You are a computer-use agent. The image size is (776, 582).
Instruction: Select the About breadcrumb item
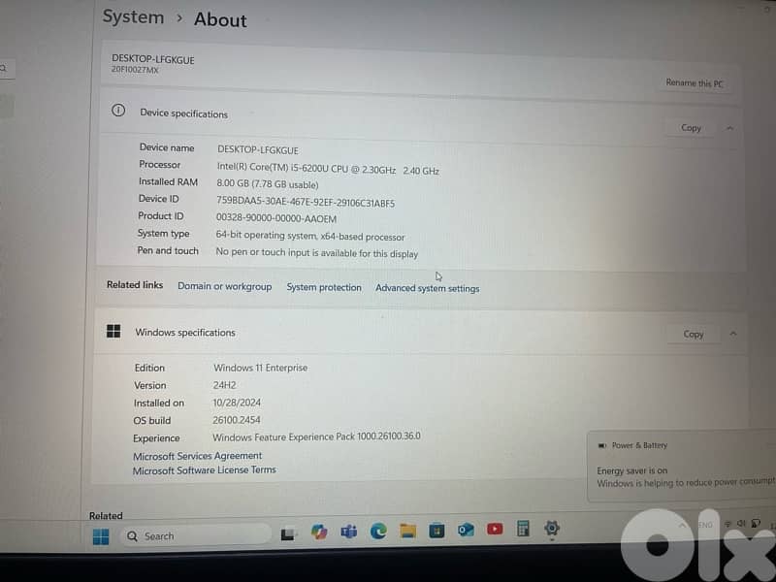[220, 20]
